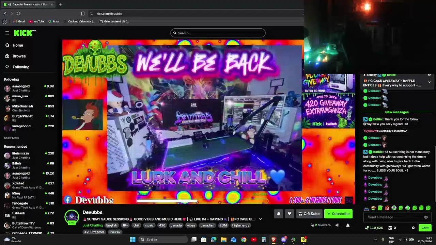The width and height of the screenshot is (436, 245).
Task: Select the English tag
Action: pos(111,225)
